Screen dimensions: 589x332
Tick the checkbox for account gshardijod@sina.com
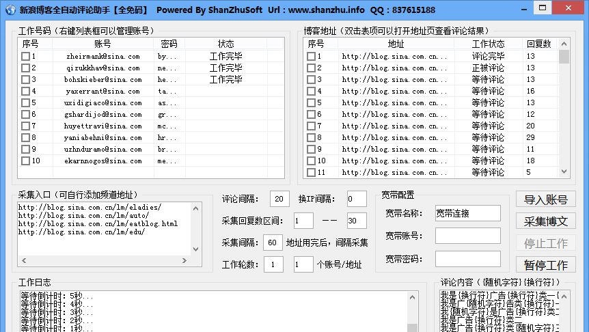pos(25,115)
